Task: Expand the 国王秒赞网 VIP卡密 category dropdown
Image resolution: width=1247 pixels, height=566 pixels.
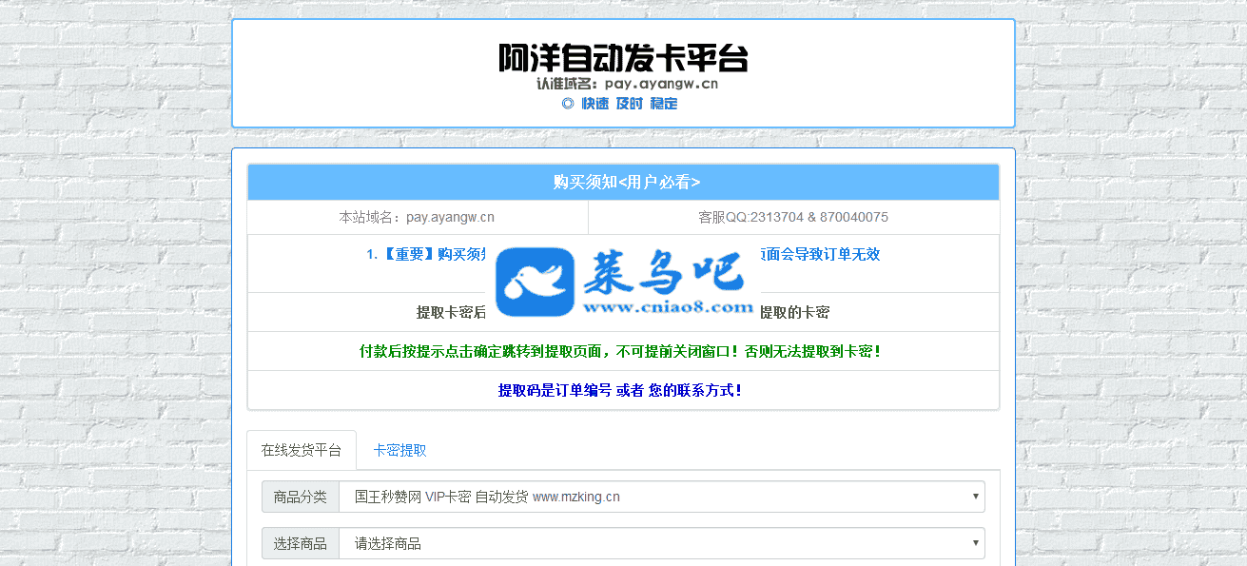Action: tap(661, 497)
